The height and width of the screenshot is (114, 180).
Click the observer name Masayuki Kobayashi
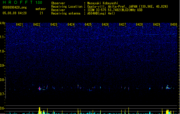(x=103, y=3)
